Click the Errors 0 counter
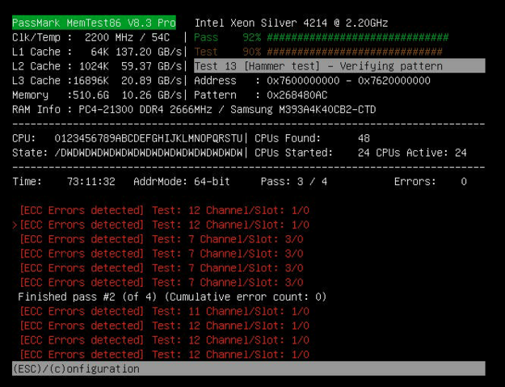Image resolution: width=505 pixels, height=387 pixels. (x=431, y=182)
